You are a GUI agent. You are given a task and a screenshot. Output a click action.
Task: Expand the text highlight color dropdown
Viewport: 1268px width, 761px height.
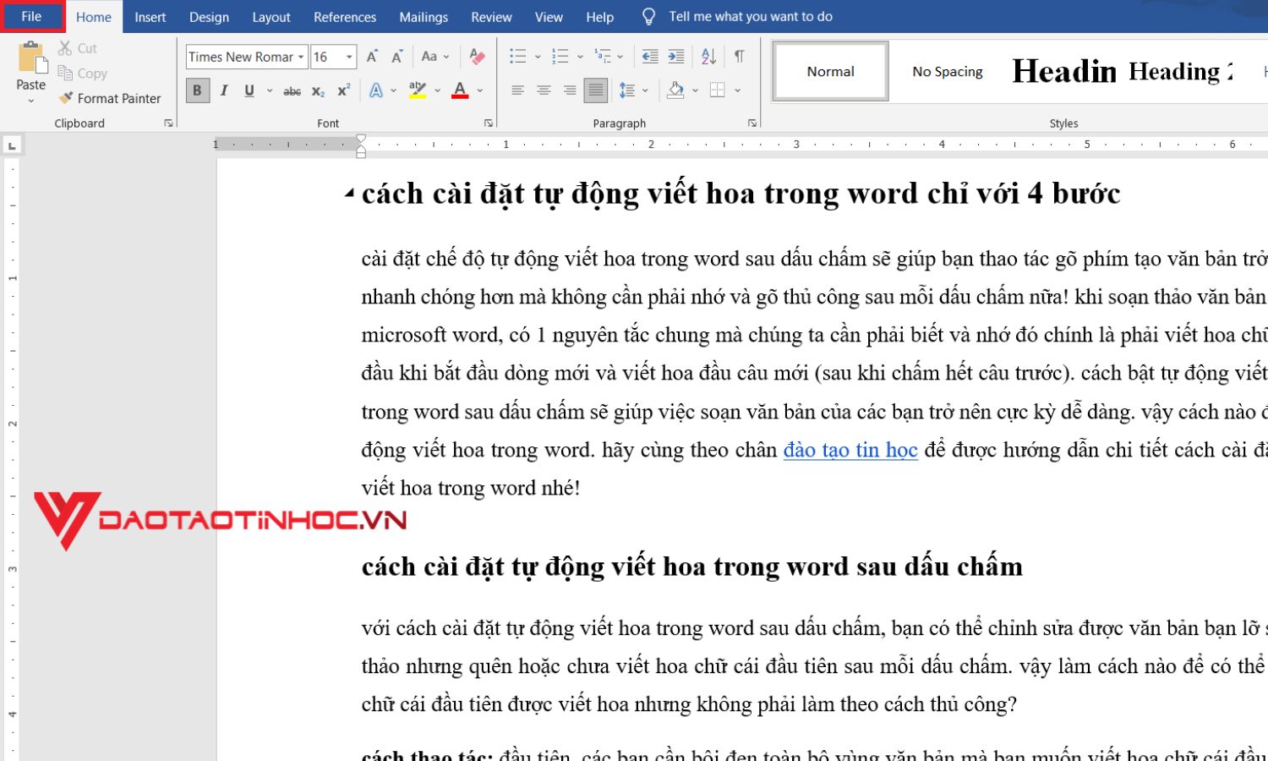(x=438, y=90)
